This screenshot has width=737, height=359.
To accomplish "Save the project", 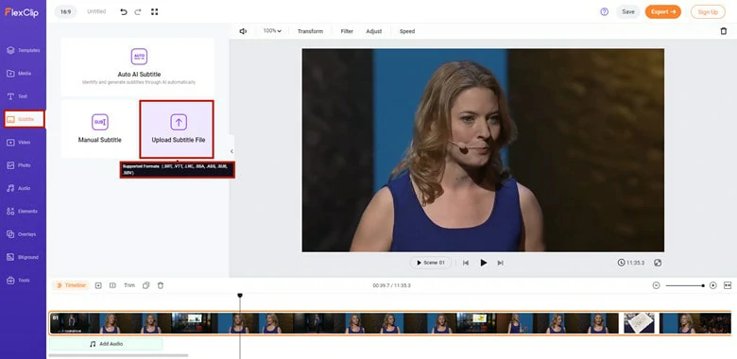I will [628, 11].
